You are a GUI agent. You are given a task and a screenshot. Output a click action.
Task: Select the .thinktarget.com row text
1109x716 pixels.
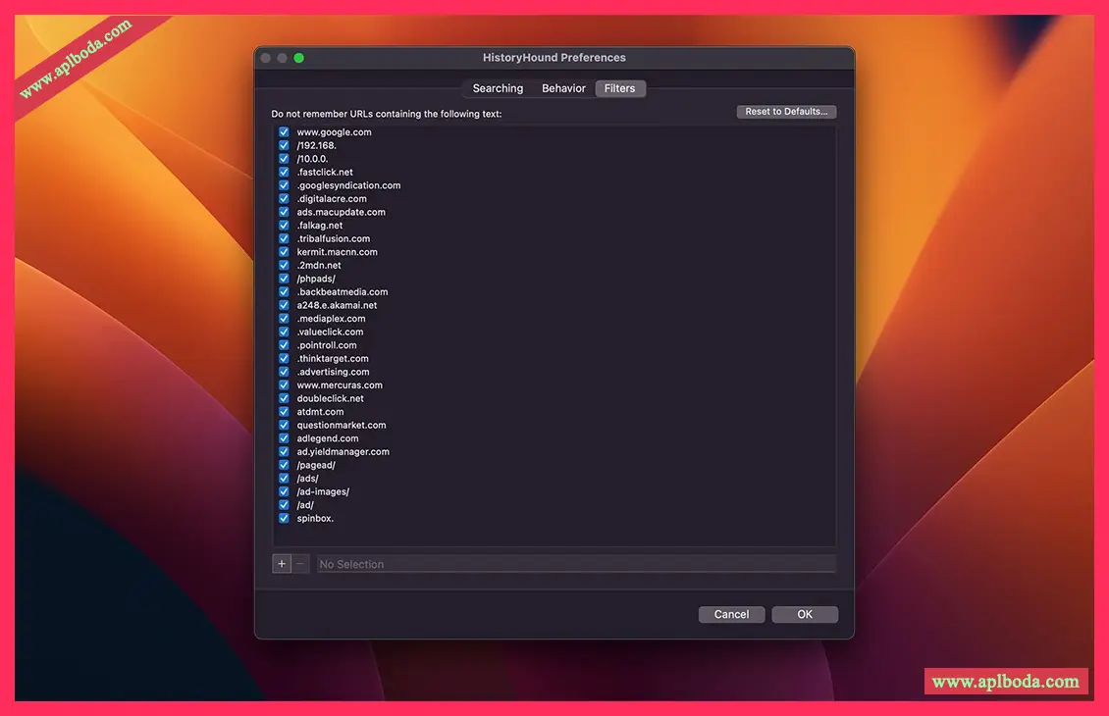[x=333, y=358]
